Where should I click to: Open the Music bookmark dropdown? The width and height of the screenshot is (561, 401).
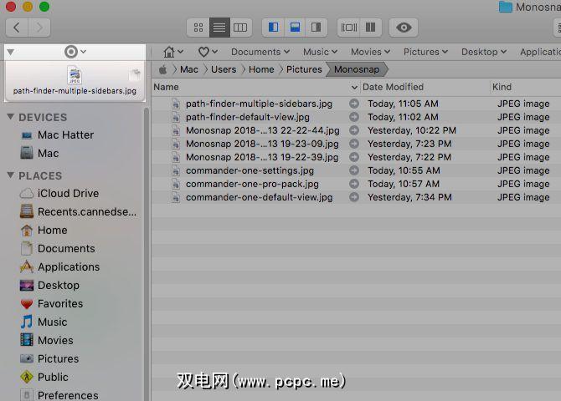point(320,52)
